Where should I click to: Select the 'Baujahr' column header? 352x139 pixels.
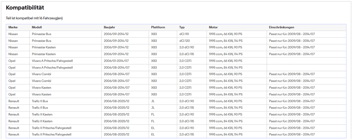click(110, 27)
